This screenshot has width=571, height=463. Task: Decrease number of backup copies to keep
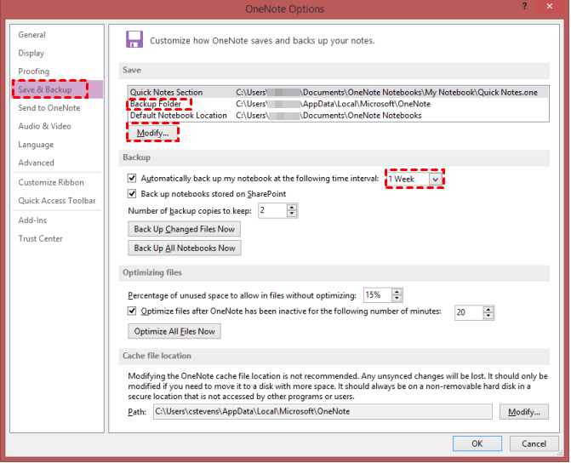coord(292,214)
